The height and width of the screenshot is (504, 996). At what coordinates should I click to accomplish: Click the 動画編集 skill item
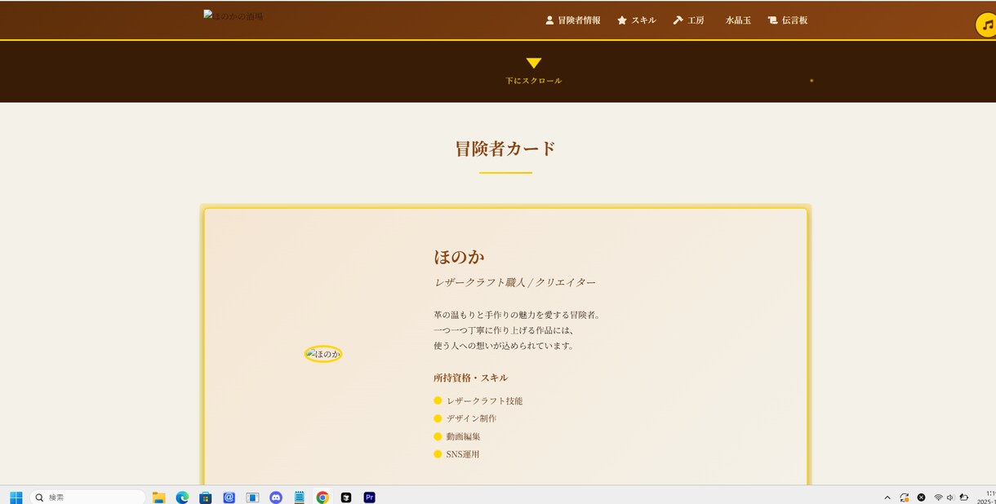click(457, 436)
